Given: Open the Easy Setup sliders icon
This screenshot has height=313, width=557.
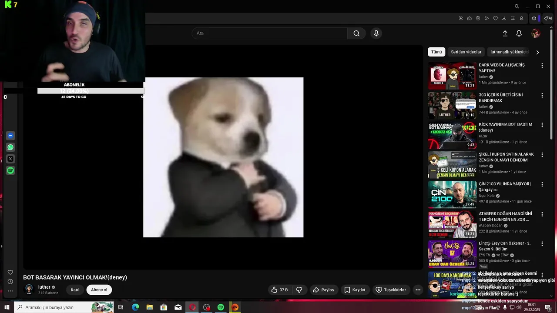Looking at the screenshot, I should click(x=513, y=18).
